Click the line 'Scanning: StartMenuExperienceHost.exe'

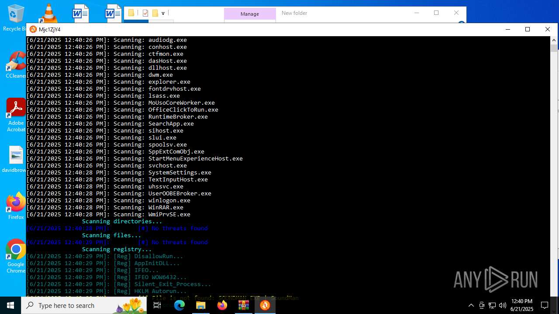click(135, 158)
